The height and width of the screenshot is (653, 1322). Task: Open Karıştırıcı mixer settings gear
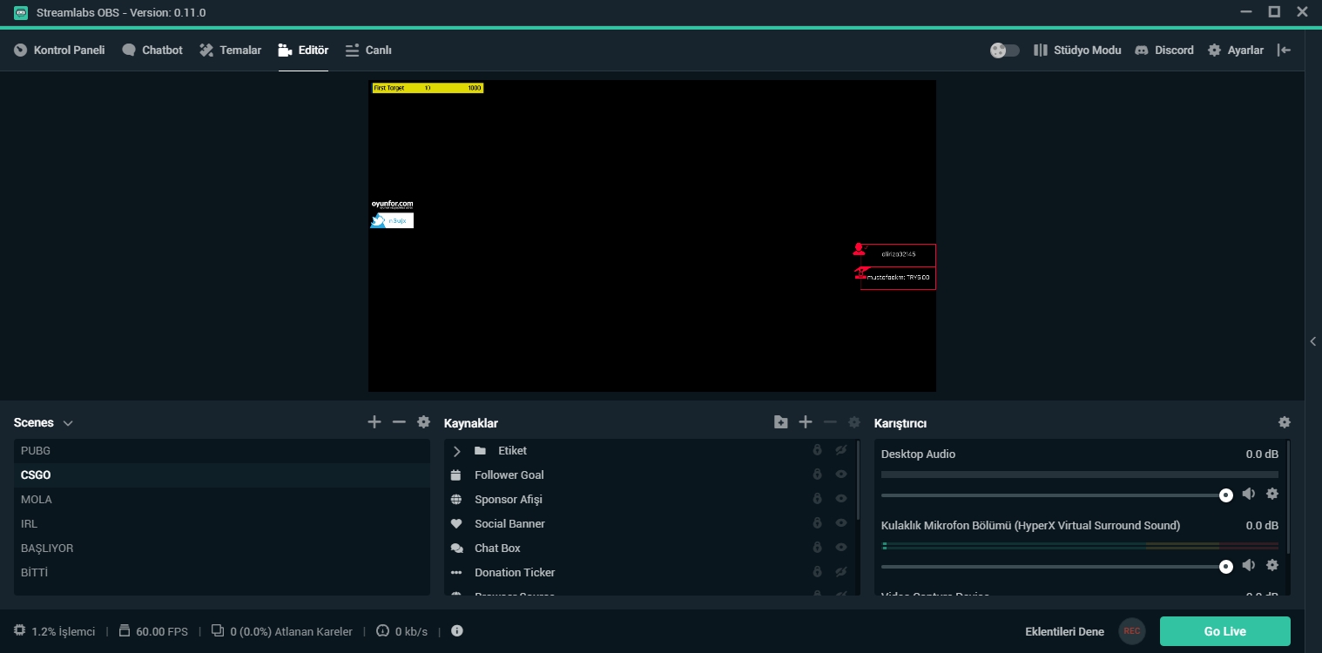(1285, 422)
